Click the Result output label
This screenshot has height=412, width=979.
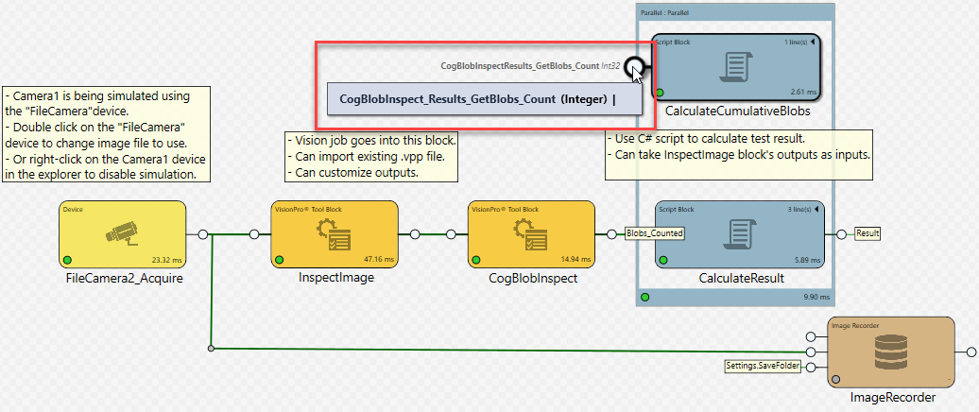(x=867, y=232)
